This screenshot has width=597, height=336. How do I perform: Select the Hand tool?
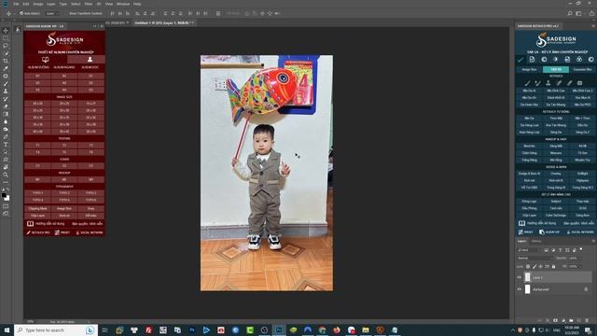pyautogui.click(x=6, y=167)
